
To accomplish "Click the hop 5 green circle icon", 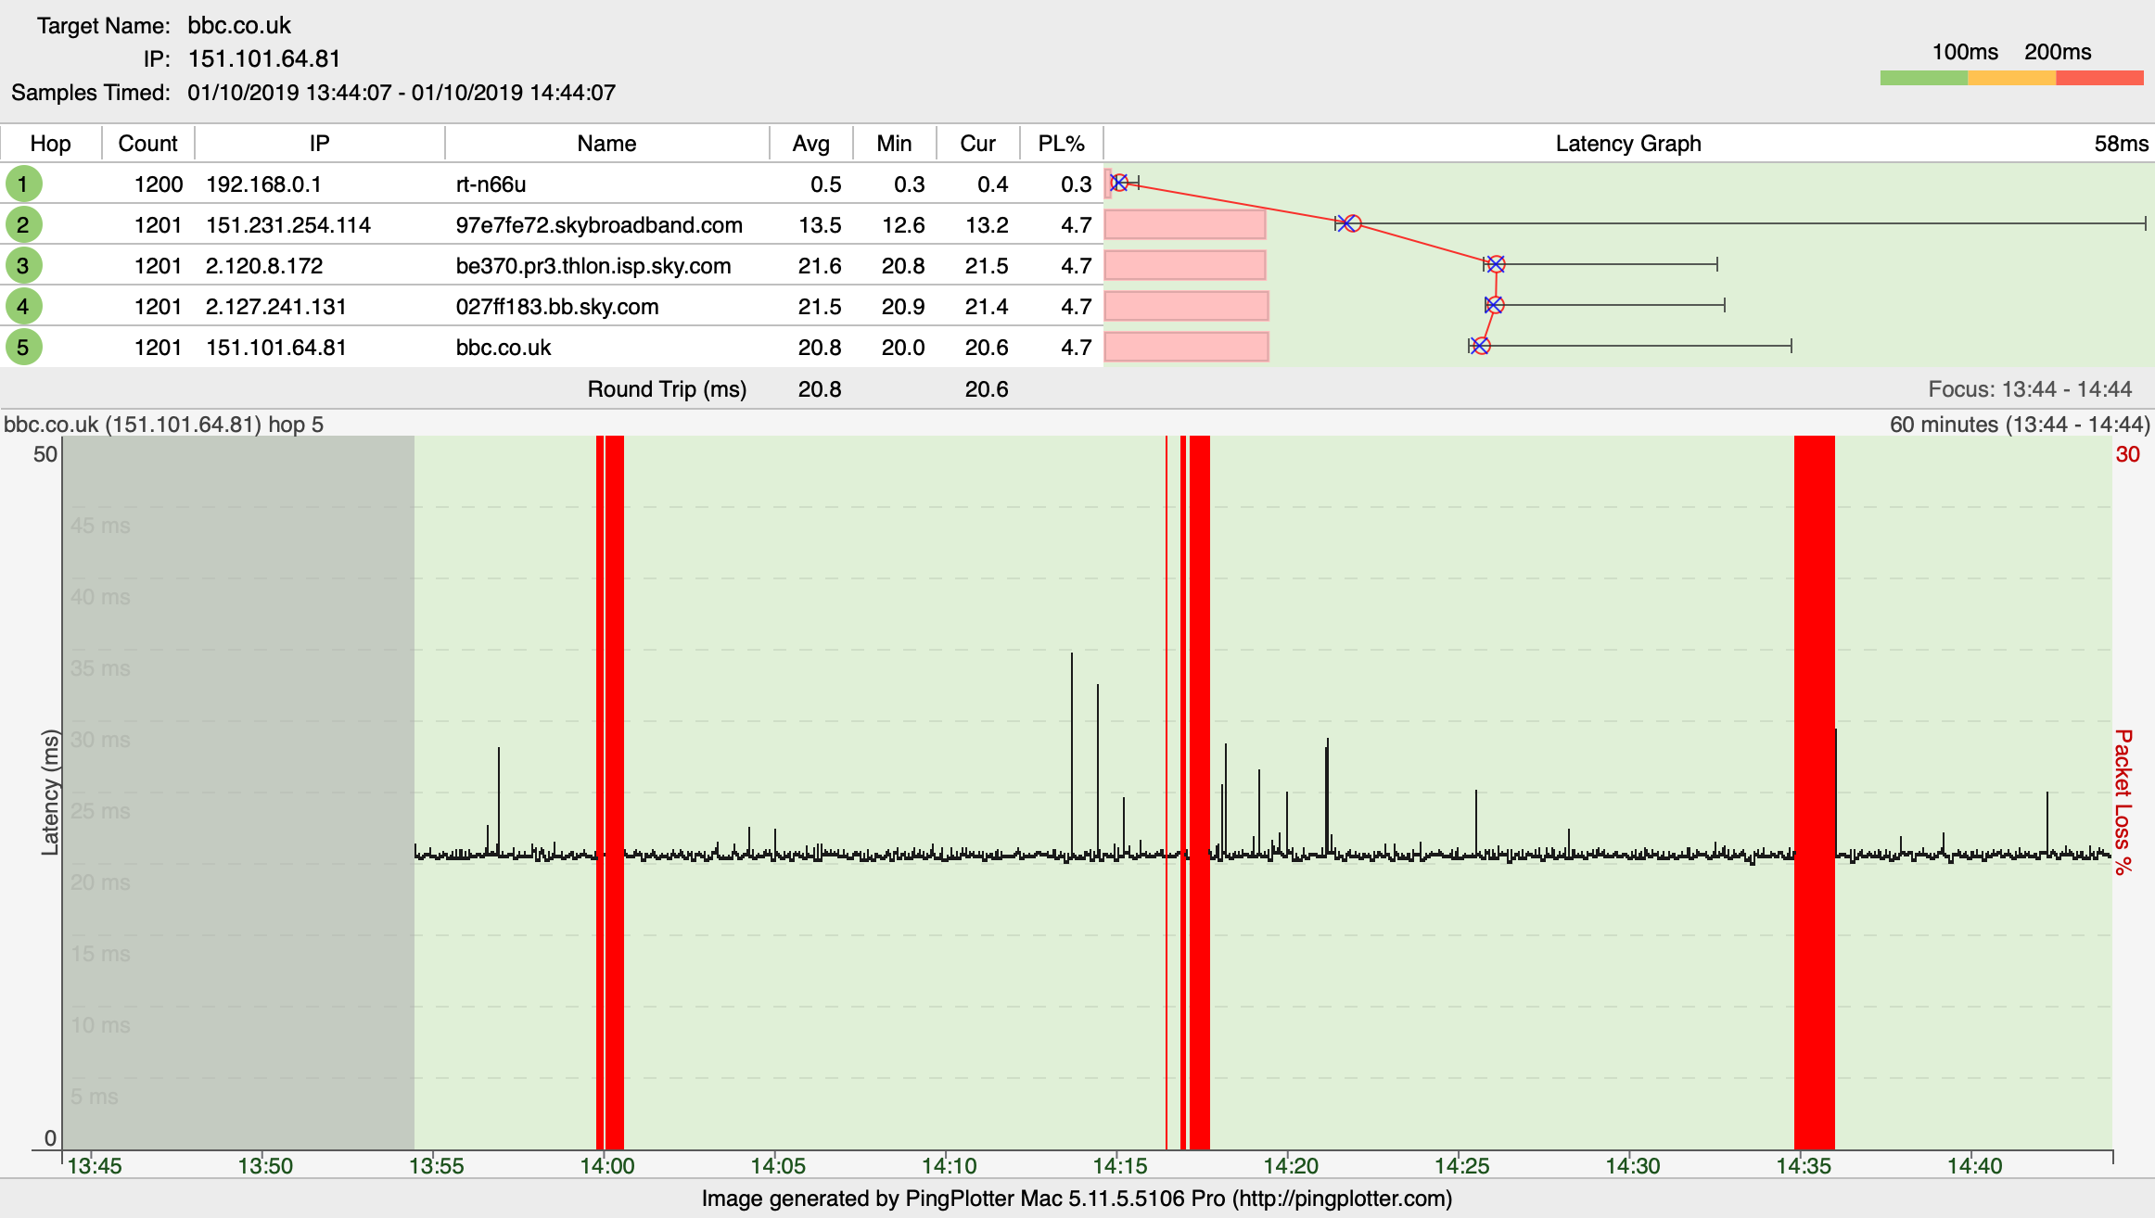I will pos(23,347).
